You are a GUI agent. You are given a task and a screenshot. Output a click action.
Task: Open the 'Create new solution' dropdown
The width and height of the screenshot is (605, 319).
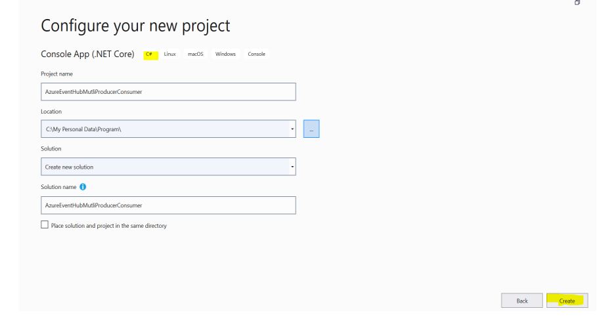(x=168, y=167)
